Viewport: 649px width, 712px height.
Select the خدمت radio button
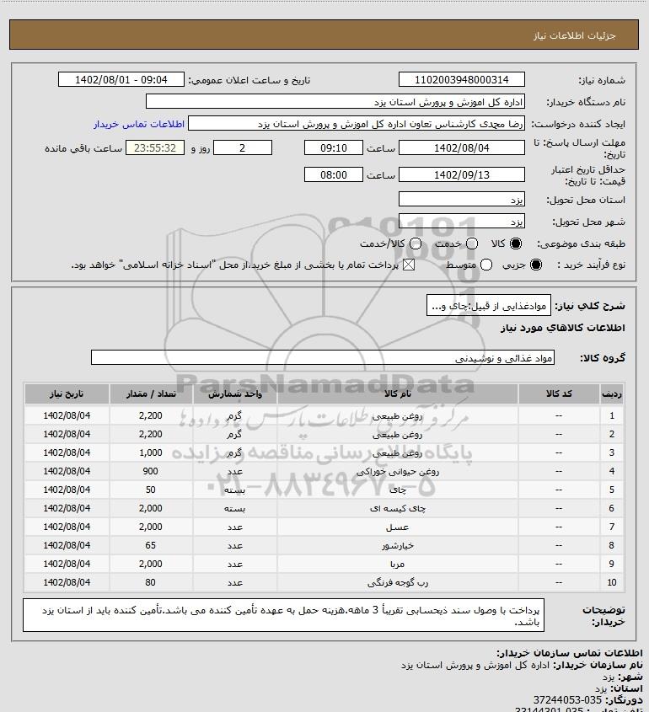472,244
